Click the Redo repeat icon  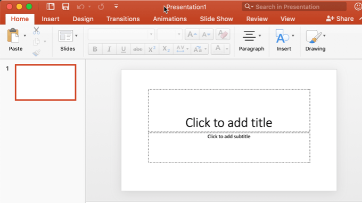pyautogui.click(x=101, y=7)
